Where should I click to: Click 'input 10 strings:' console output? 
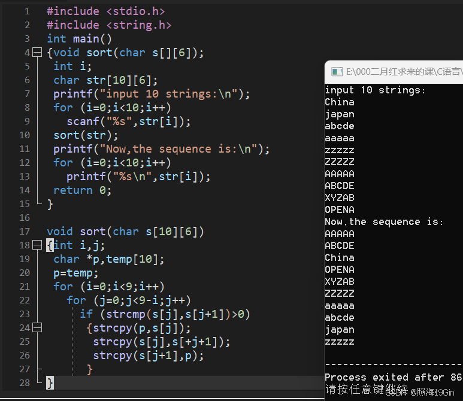[375, 90]
